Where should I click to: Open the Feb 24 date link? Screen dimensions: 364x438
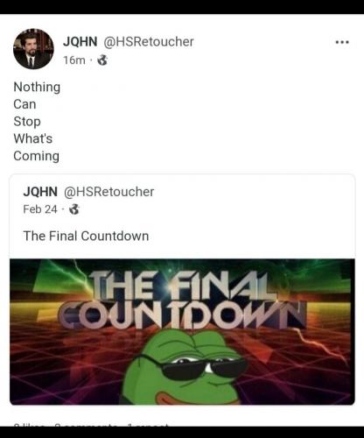40,209
